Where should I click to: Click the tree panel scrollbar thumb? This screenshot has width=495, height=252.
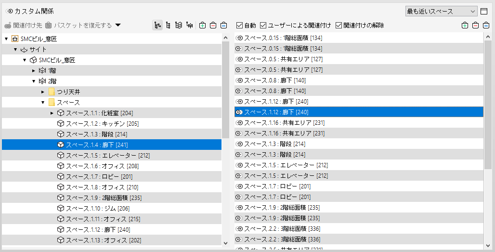[x=225, y=90]
